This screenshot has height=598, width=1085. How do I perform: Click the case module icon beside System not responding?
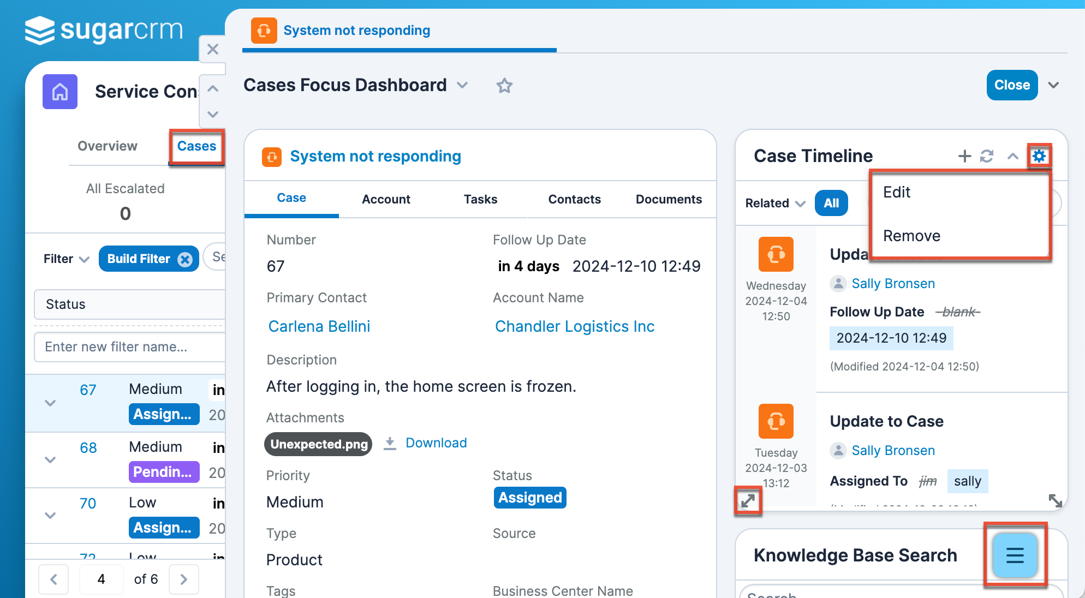tap(272, 157)
